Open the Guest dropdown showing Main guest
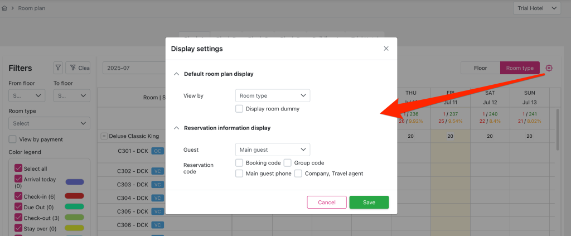The image size is (571, 236). 272,150
